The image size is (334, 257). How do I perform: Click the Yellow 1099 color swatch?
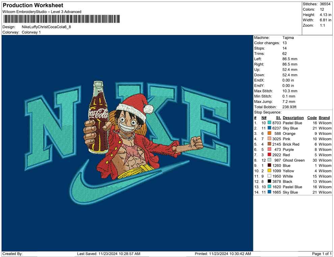[x=270, y=171]
